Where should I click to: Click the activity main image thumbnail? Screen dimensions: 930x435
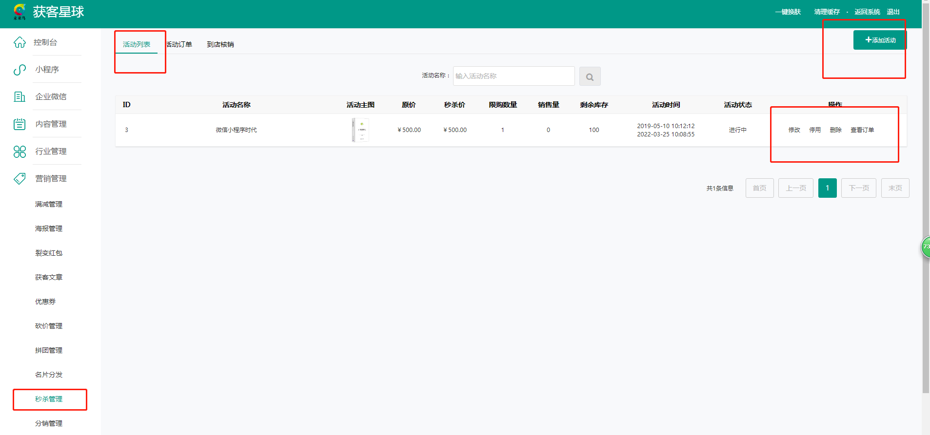(360, 130)
